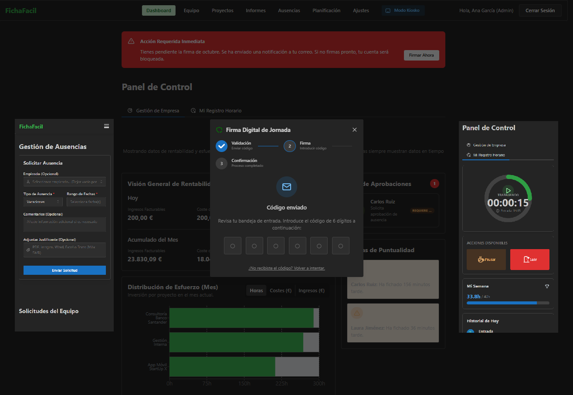Click the red Salir button
Image resolution: width=573 pixels, height=395 pixels.
point(530,260)
